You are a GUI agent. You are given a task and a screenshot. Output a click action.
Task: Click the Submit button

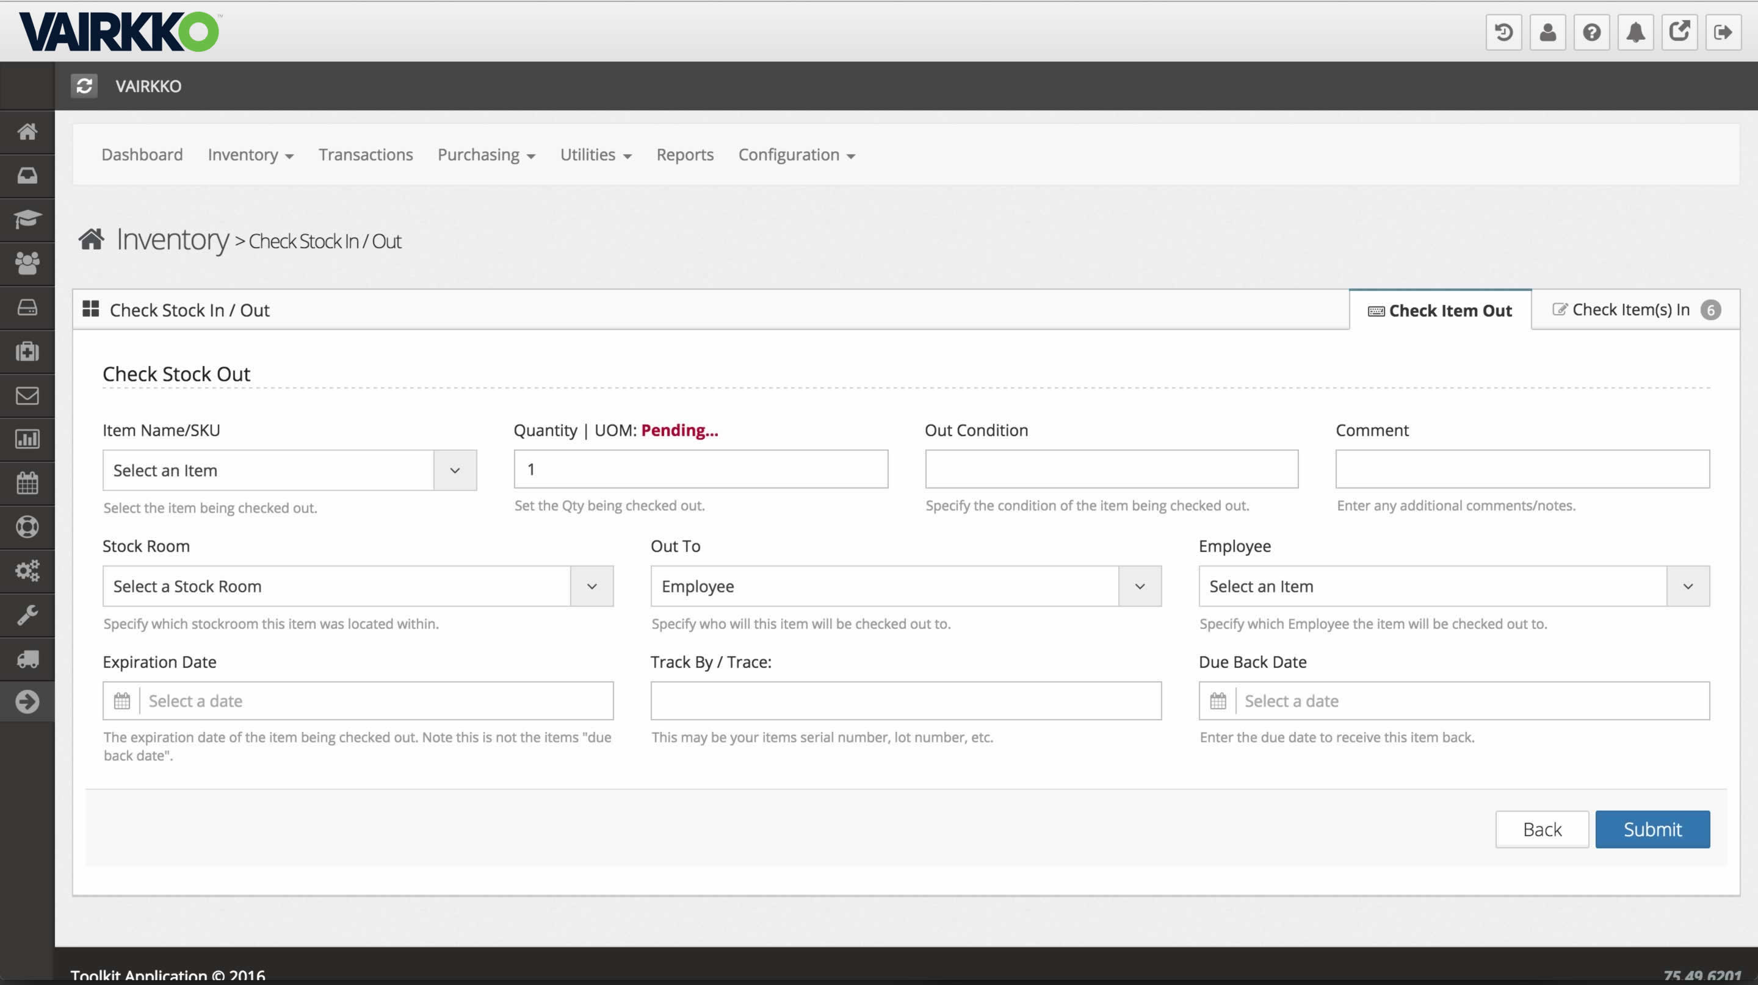1652,829
